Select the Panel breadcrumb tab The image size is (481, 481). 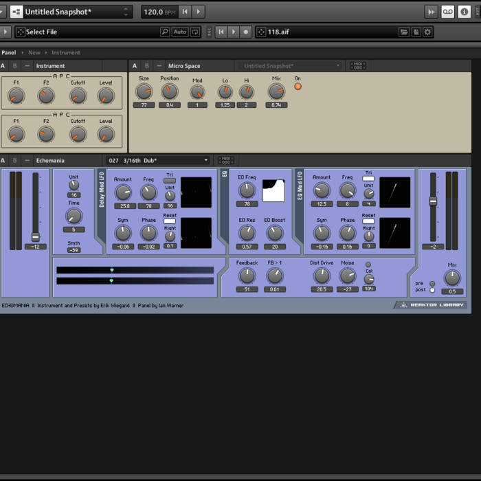[x=9, y=52]
